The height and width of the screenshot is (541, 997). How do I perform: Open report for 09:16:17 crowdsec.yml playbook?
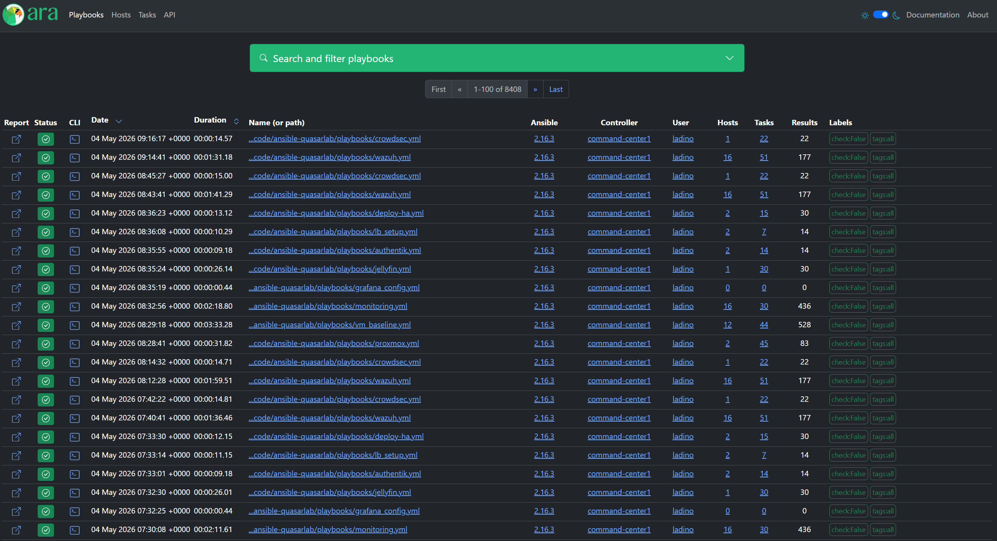[x=16, y=139]
